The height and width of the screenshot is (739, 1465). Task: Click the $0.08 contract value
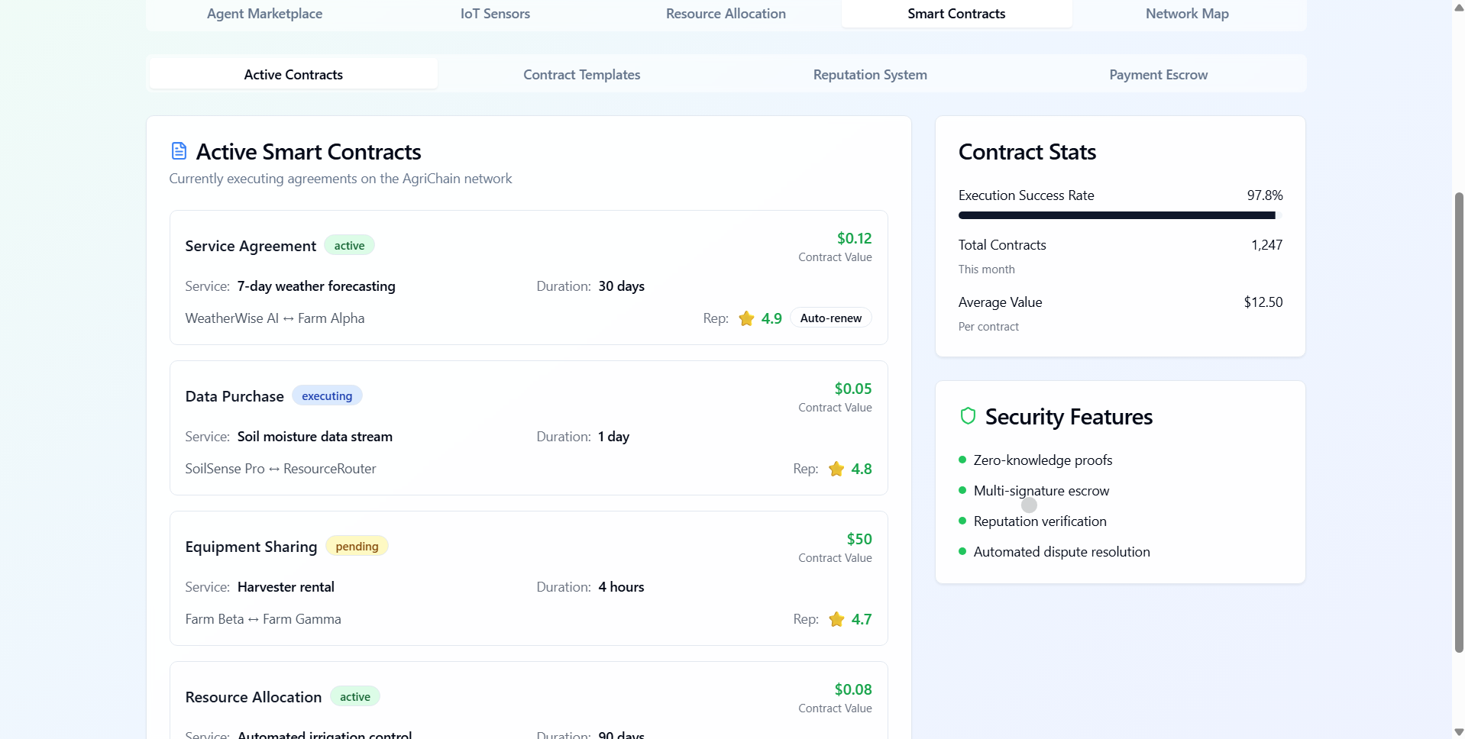852,689
